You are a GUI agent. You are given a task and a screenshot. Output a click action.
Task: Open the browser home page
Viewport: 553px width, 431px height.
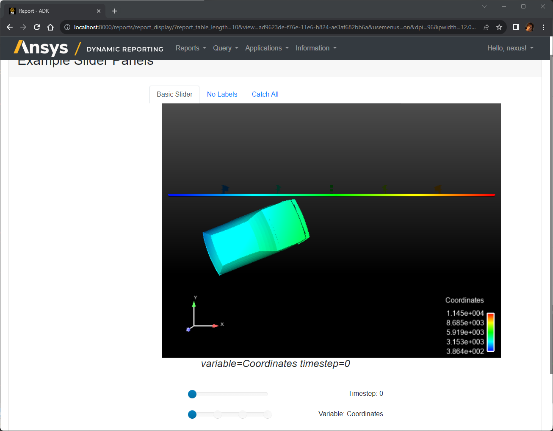click(50, 27)
